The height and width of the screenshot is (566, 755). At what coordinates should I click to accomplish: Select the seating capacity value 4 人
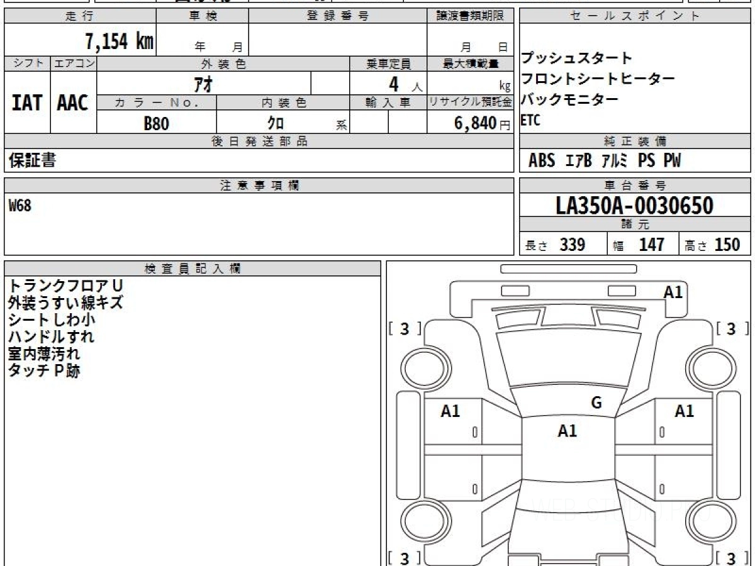coord(405,84)
